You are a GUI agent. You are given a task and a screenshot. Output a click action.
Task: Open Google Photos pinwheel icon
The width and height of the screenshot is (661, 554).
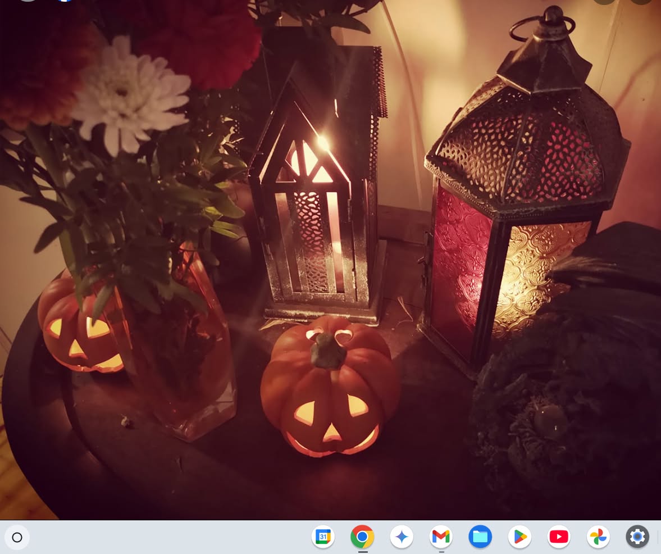click(598, 538)
